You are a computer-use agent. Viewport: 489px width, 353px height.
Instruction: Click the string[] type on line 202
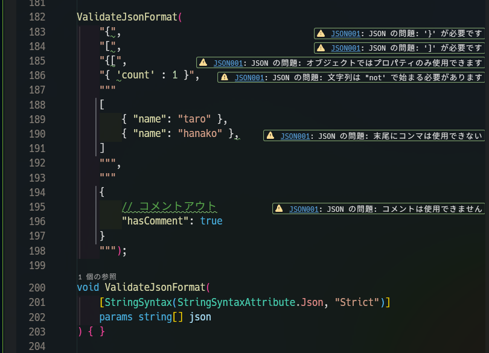161,317
